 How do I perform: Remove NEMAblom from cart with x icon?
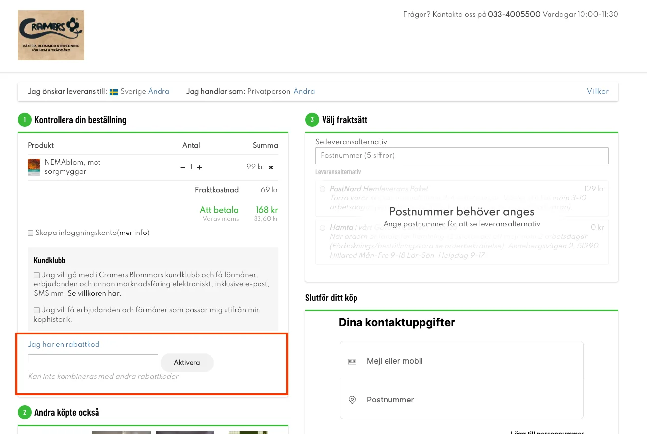[x=271, y=167]
